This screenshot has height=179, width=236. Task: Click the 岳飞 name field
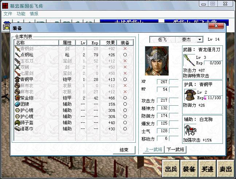point(162,40)
